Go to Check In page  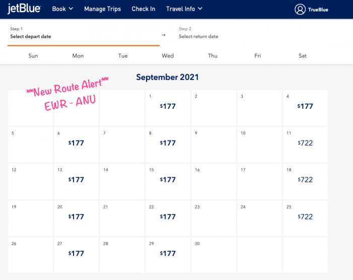click(144, 9)
